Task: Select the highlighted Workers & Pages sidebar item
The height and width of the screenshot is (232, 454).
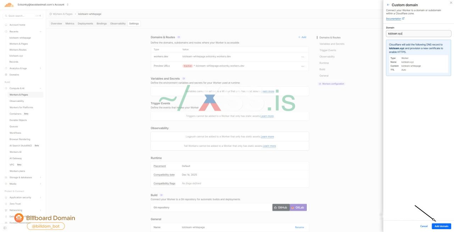Action: click(x=25, y=95)
